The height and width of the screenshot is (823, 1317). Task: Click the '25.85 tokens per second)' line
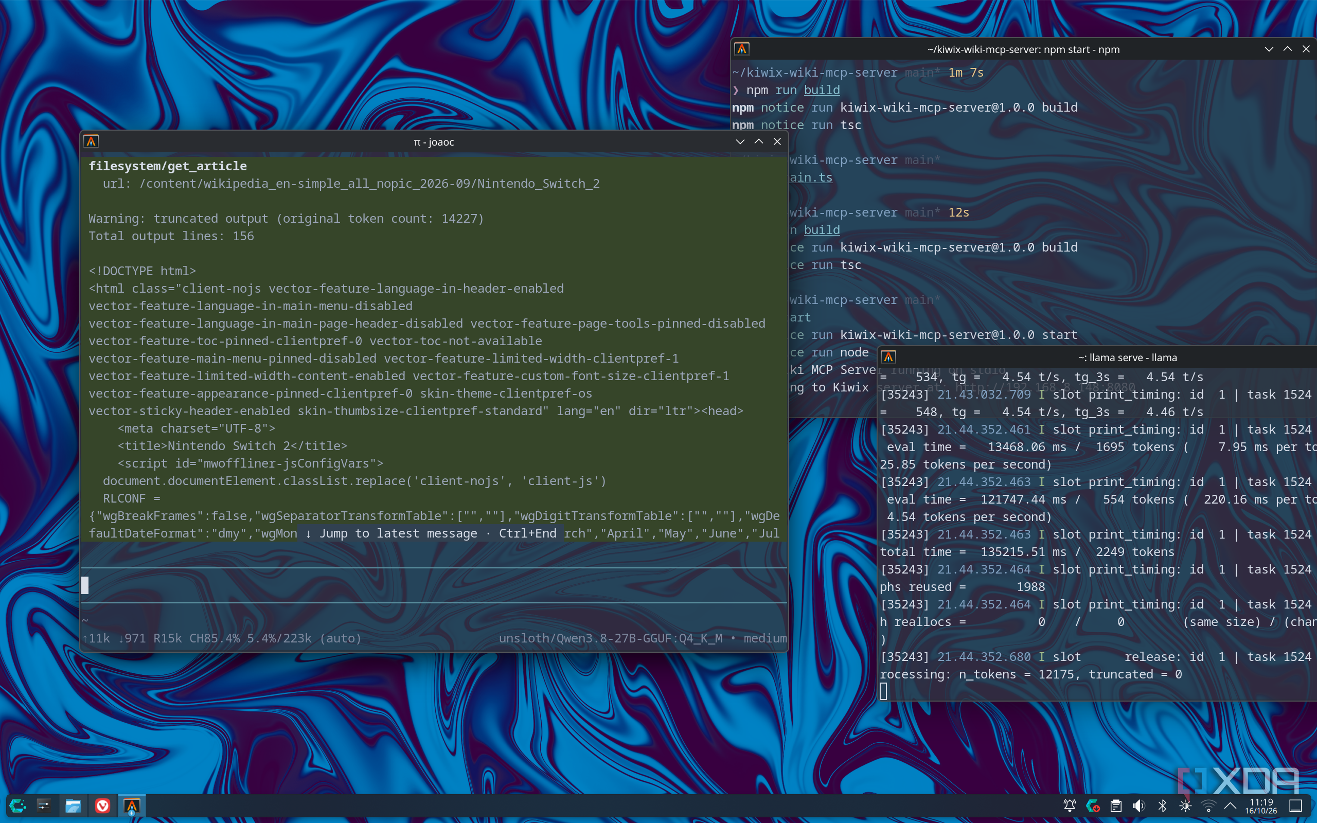966,464
